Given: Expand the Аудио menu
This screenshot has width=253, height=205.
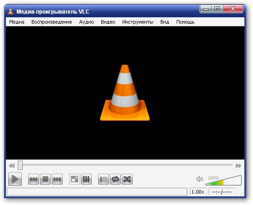Looking at the screenshot, I should (x=86, y=22).
